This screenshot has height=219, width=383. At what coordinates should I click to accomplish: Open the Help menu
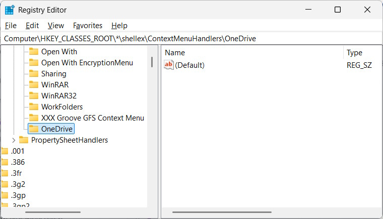click(119, 26)
